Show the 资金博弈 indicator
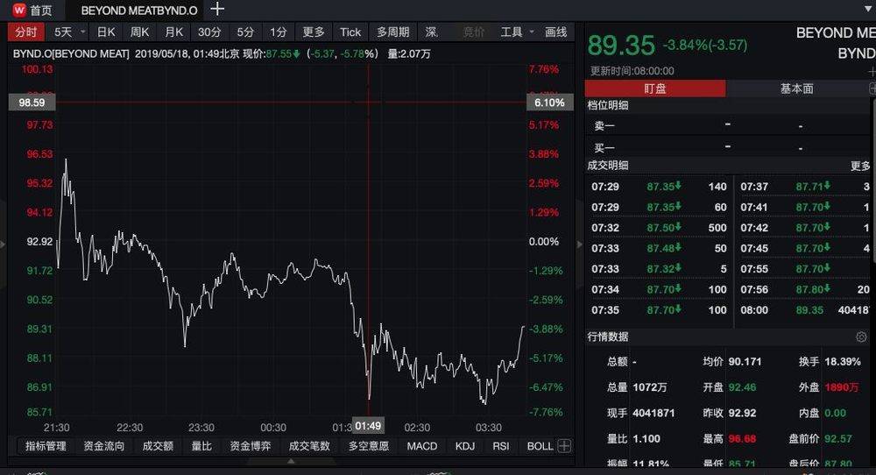This screenshot has height=475, width=876. (251, 446)
